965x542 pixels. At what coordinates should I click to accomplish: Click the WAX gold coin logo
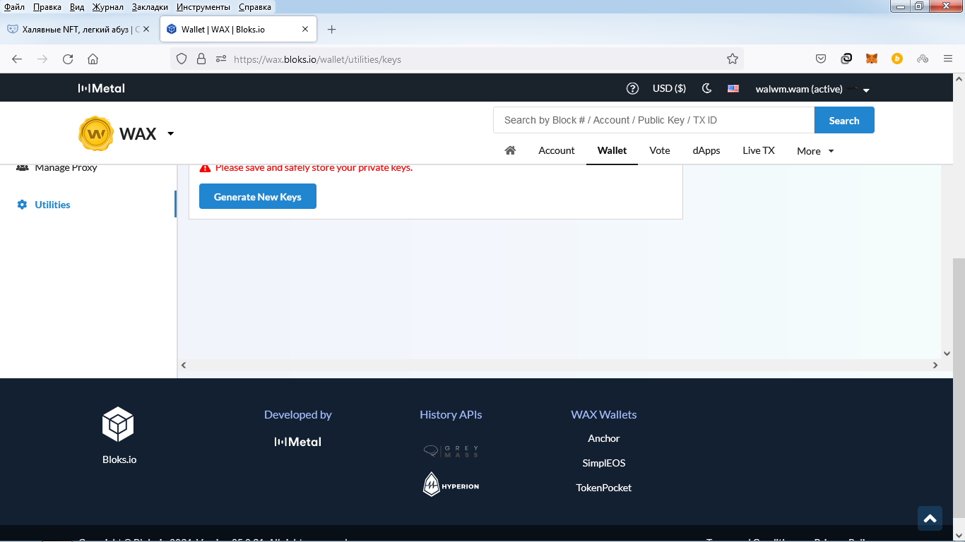coord(96,133)
